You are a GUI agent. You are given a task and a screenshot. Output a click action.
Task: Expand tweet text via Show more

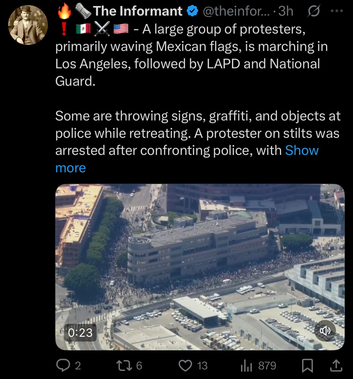coord(187,159)
